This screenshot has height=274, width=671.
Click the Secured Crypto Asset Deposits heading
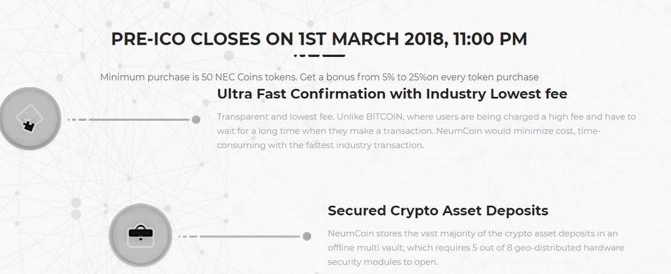tap(438, 210)
